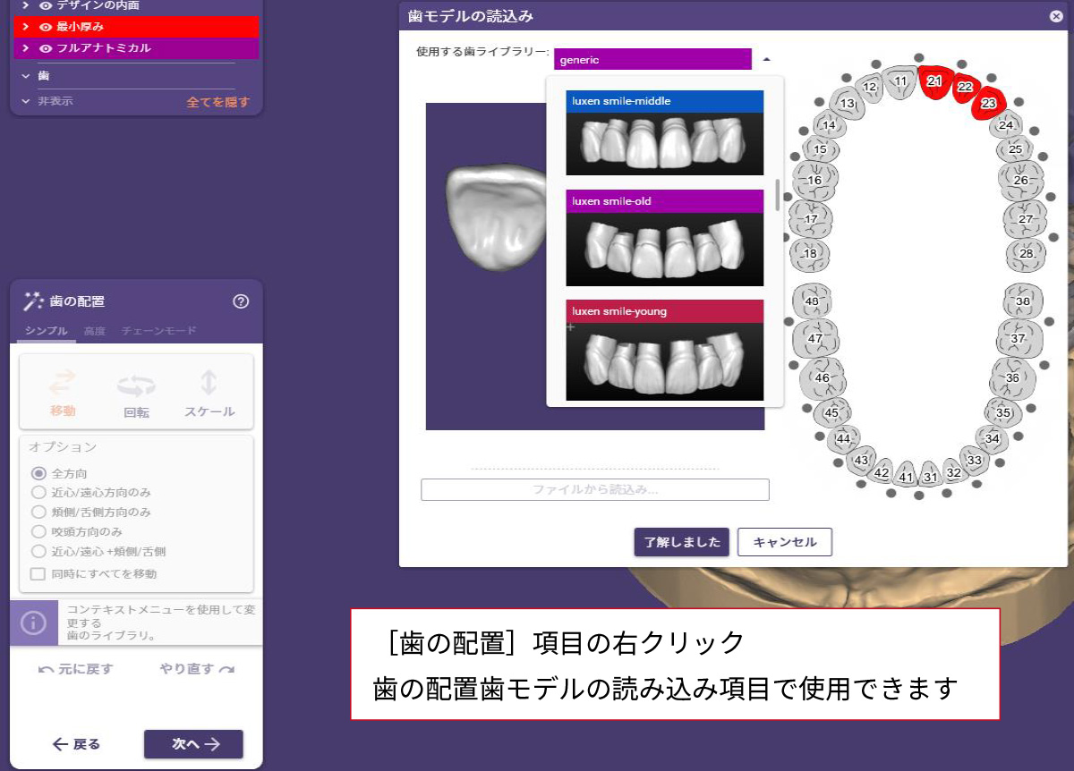Image resolution: width=1074 pixels, height=771 pixels.
Task: Select the スケール (scale) tool icon
Action: click(x=209, y=385)
